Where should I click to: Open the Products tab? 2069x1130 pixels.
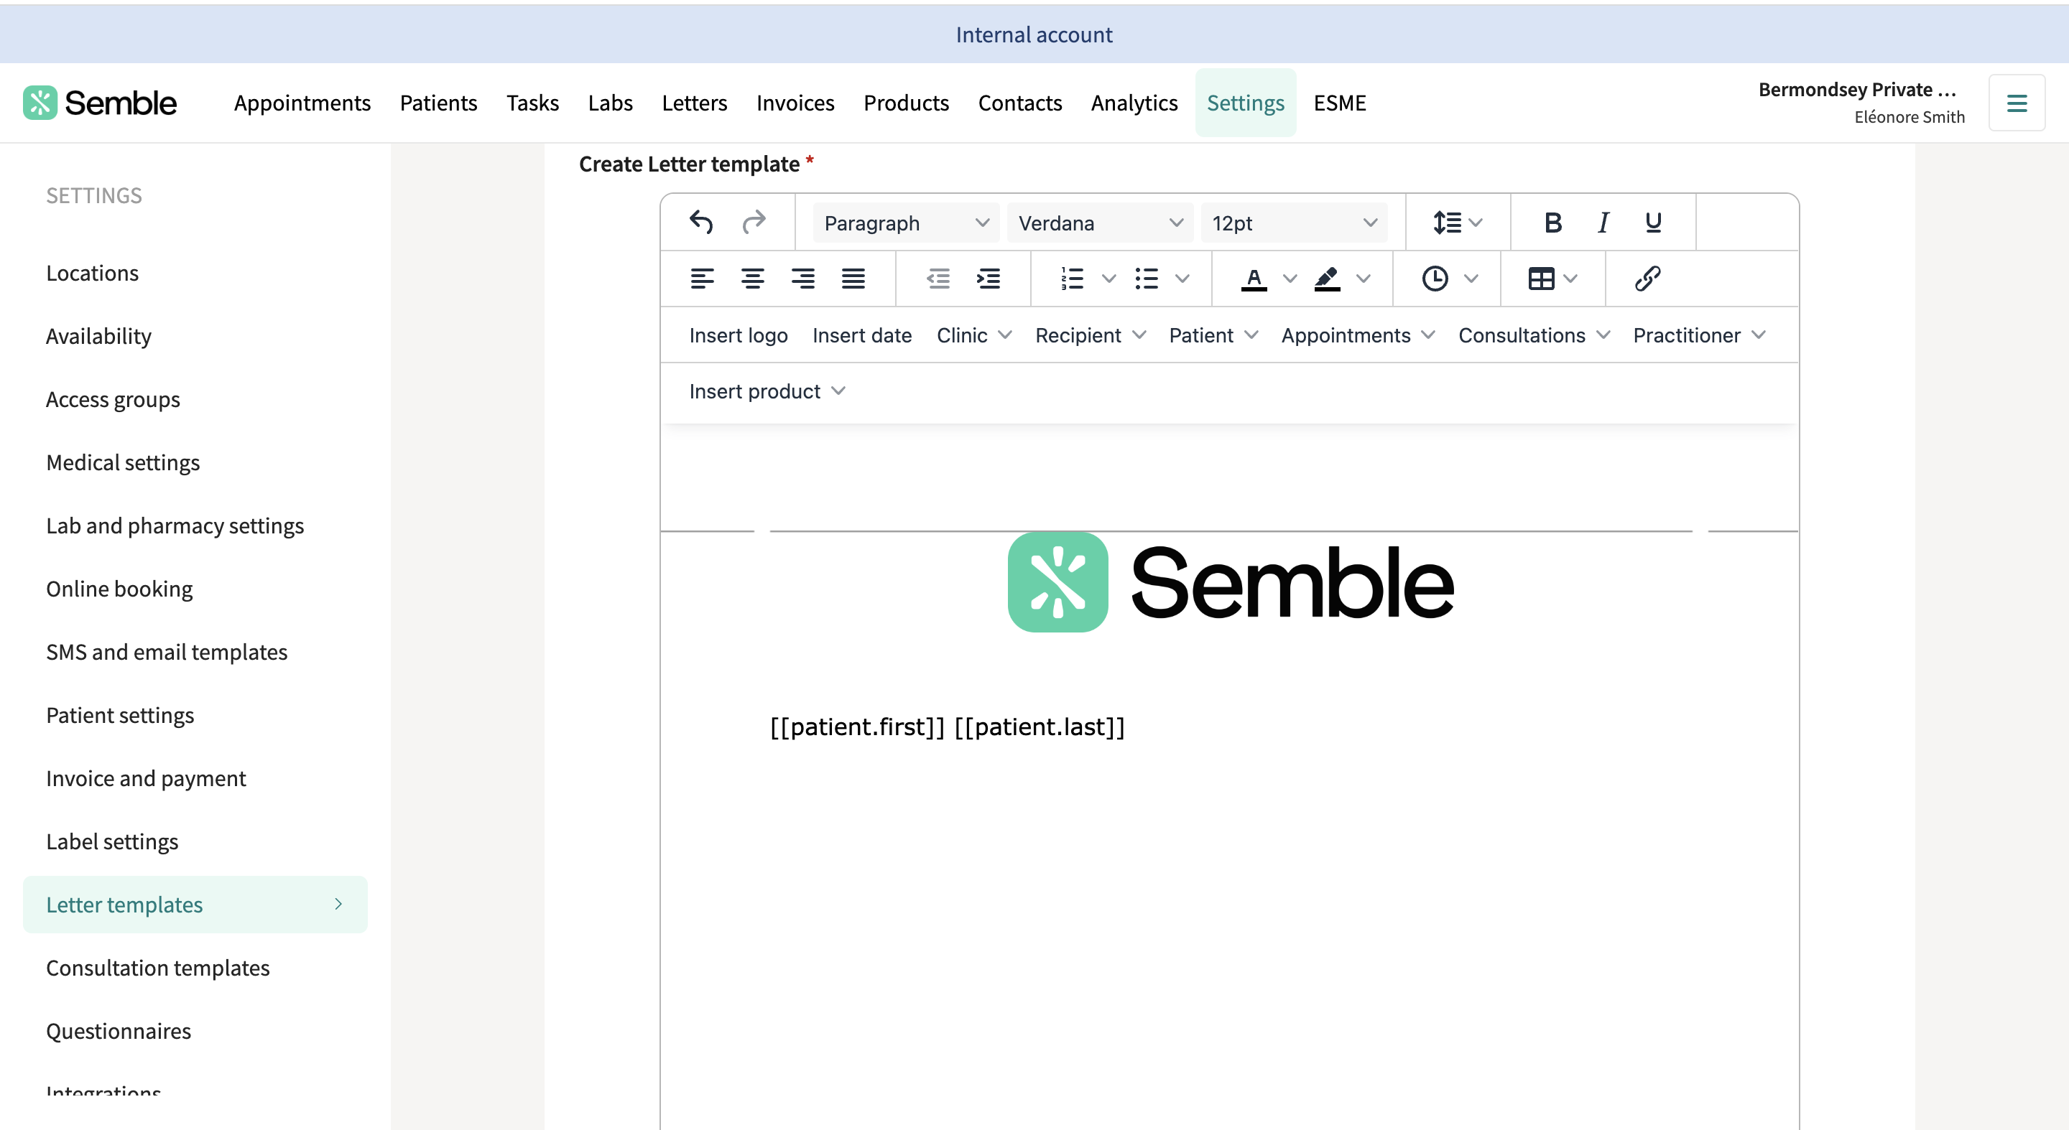[906, 103]
